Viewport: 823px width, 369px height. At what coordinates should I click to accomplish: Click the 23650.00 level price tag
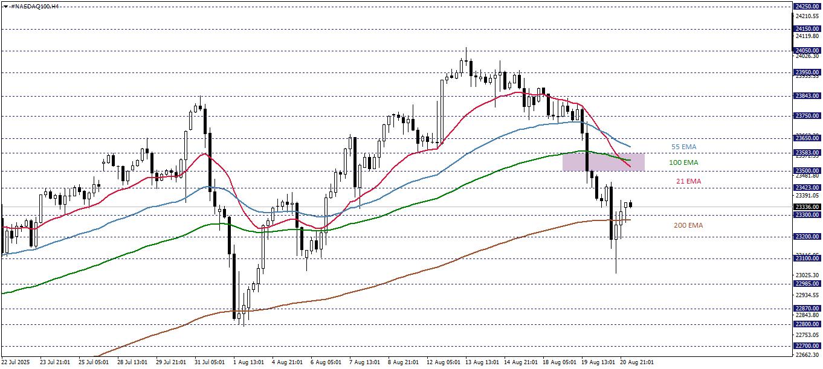tap(807, 138)
